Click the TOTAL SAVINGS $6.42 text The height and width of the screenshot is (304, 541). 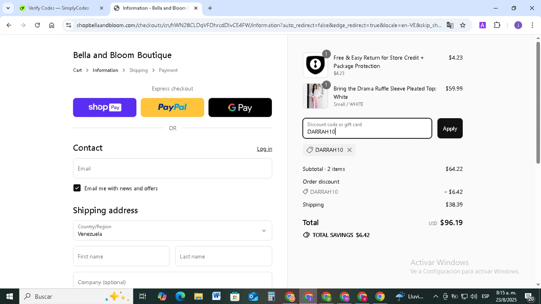click(x=341, y=235)
